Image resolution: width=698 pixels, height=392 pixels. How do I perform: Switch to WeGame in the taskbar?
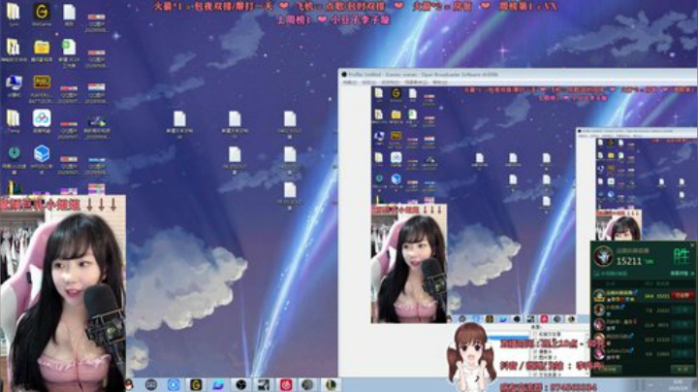tap(196, 384)
